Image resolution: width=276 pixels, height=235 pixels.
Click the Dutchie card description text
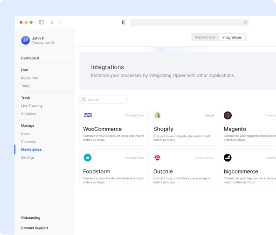coord(182,180)
